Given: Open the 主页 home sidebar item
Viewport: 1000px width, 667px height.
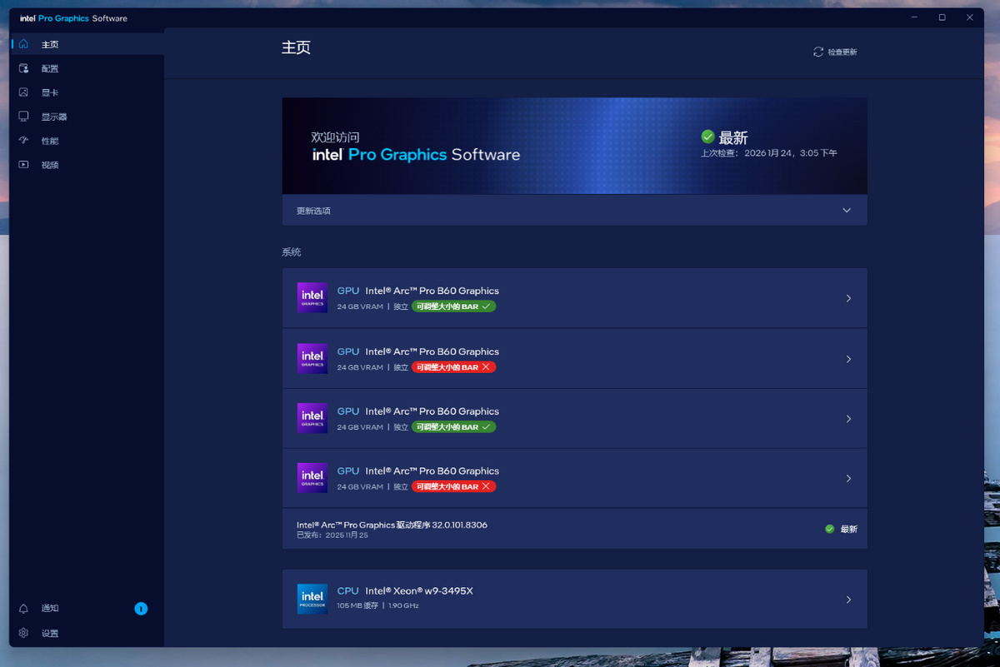Looking at the screenshot, I should coord(87,44).
